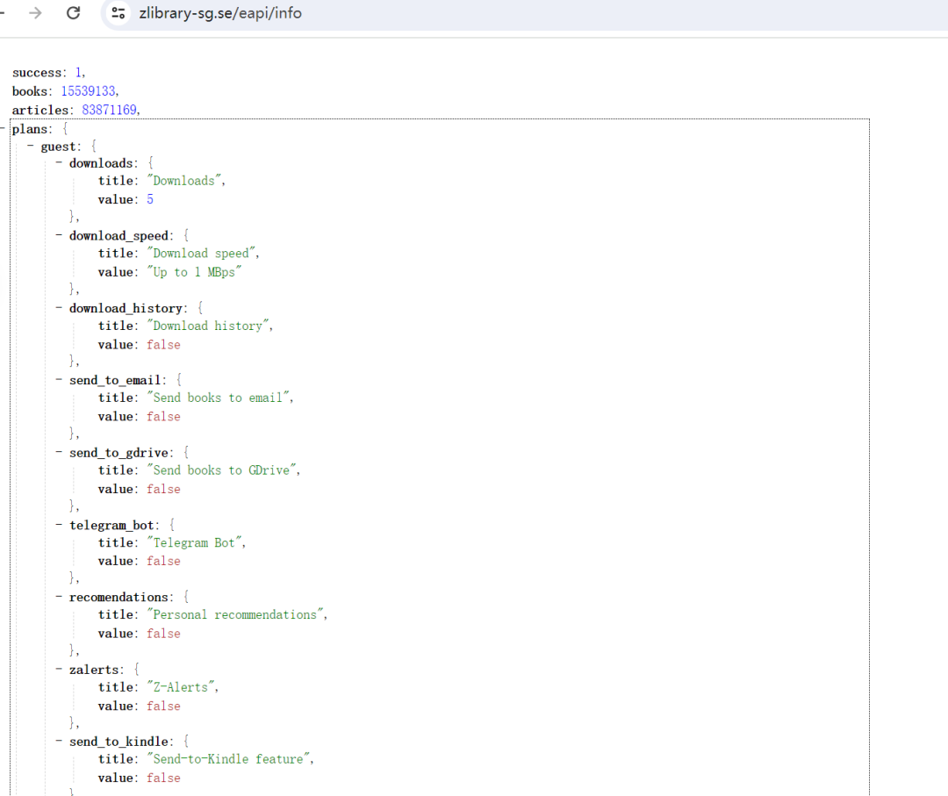The width and height of the screenshot is (948, 796).
Task: Click the browser forward arrow
Action: point(36,12)
